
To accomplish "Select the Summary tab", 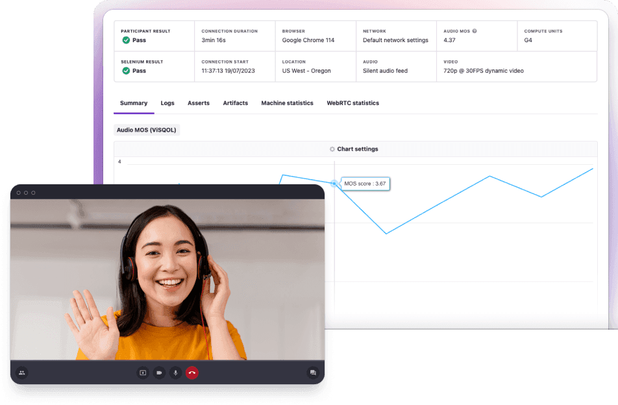I will (134, 103).
